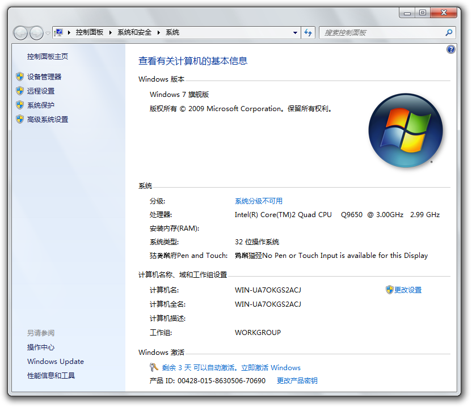Click the copyright line 版权所有 © 2009 Microsoft Corporation
472x407 pixels.
tap(241, 109)
